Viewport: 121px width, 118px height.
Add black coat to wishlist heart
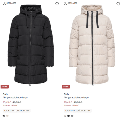tap(57, 4)
